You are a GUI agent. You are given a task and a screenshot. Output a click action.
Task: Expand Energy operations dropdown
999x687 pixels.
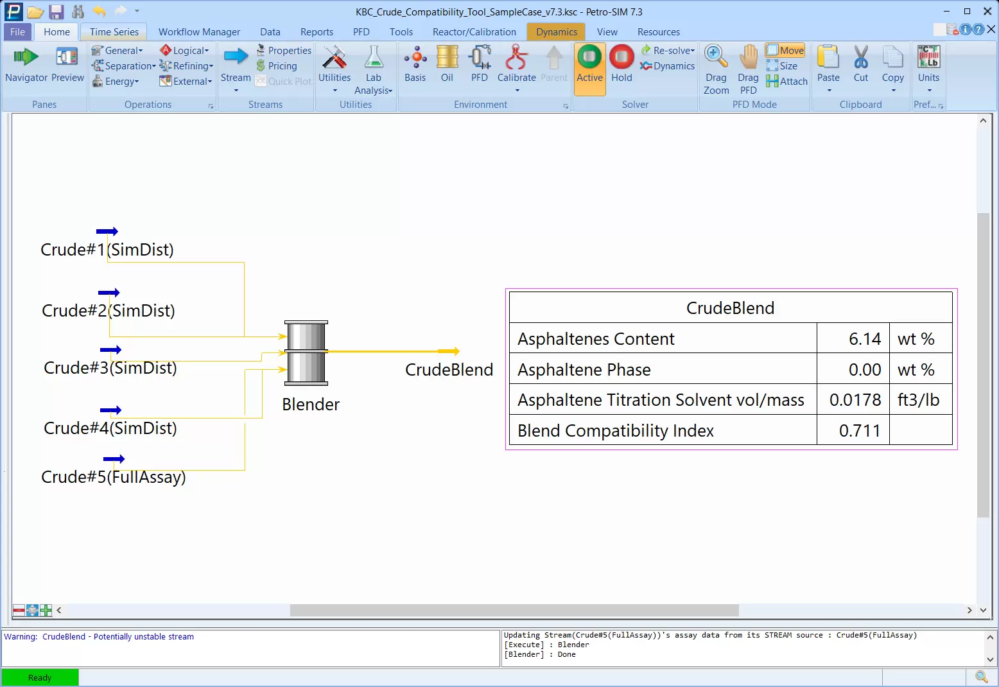pyautogui.click(x=116, y=81)
